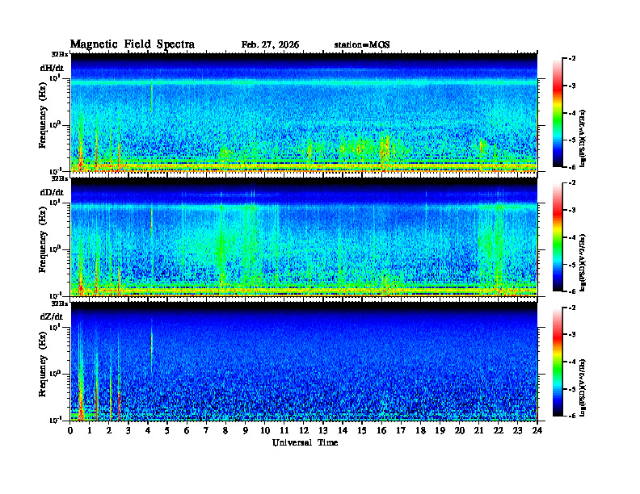640x494 pixels.
Task: Click hour 0 on the time axis
Action: pyautogui.click(x=70, y=431)
